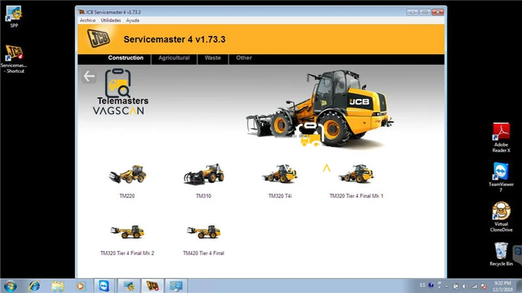Screen dimensions: 522x293
Task: Maximize the JCB Servicemaster window
Action: [x=425, y=12]
